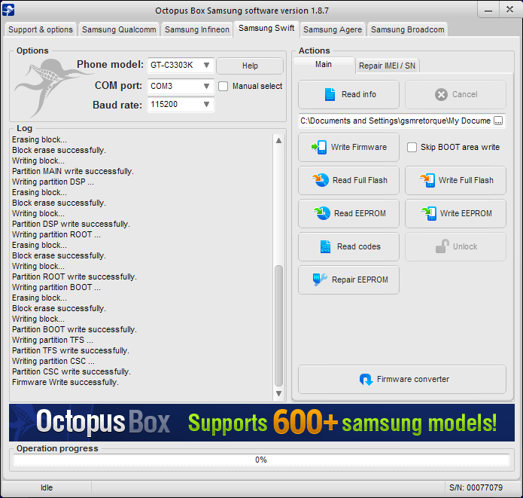Click the Write Full Flash icon
The width and height of the screenshot is (523, 498).
427,180
